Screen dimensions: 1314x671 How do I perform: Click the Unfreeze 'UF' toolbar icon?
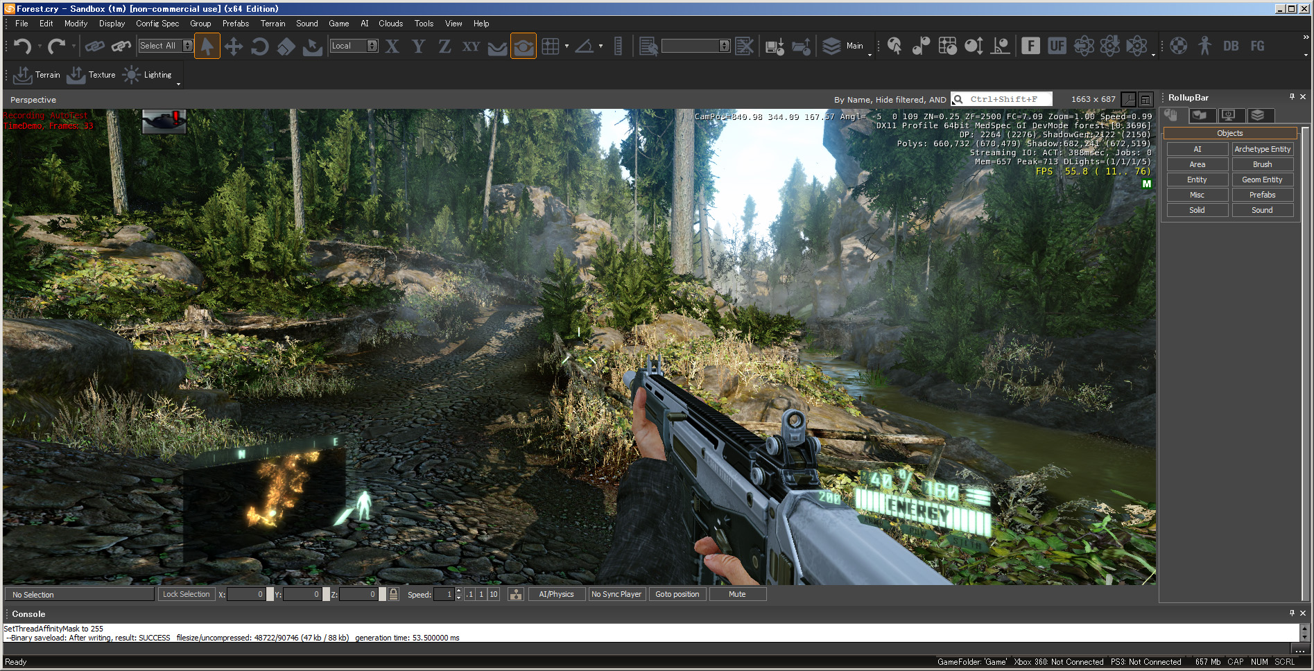pos(1057,46)
